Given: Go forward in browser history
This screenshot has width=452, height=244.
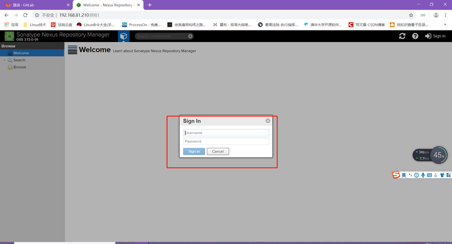Looking at the screenshot, I should click(16, 15).
